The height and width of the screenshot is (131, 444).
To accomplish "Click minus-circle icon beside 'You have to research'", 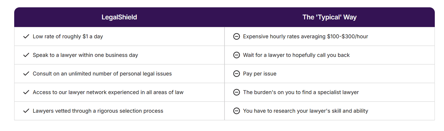I will pyautogui.click(x=237, y=111).
